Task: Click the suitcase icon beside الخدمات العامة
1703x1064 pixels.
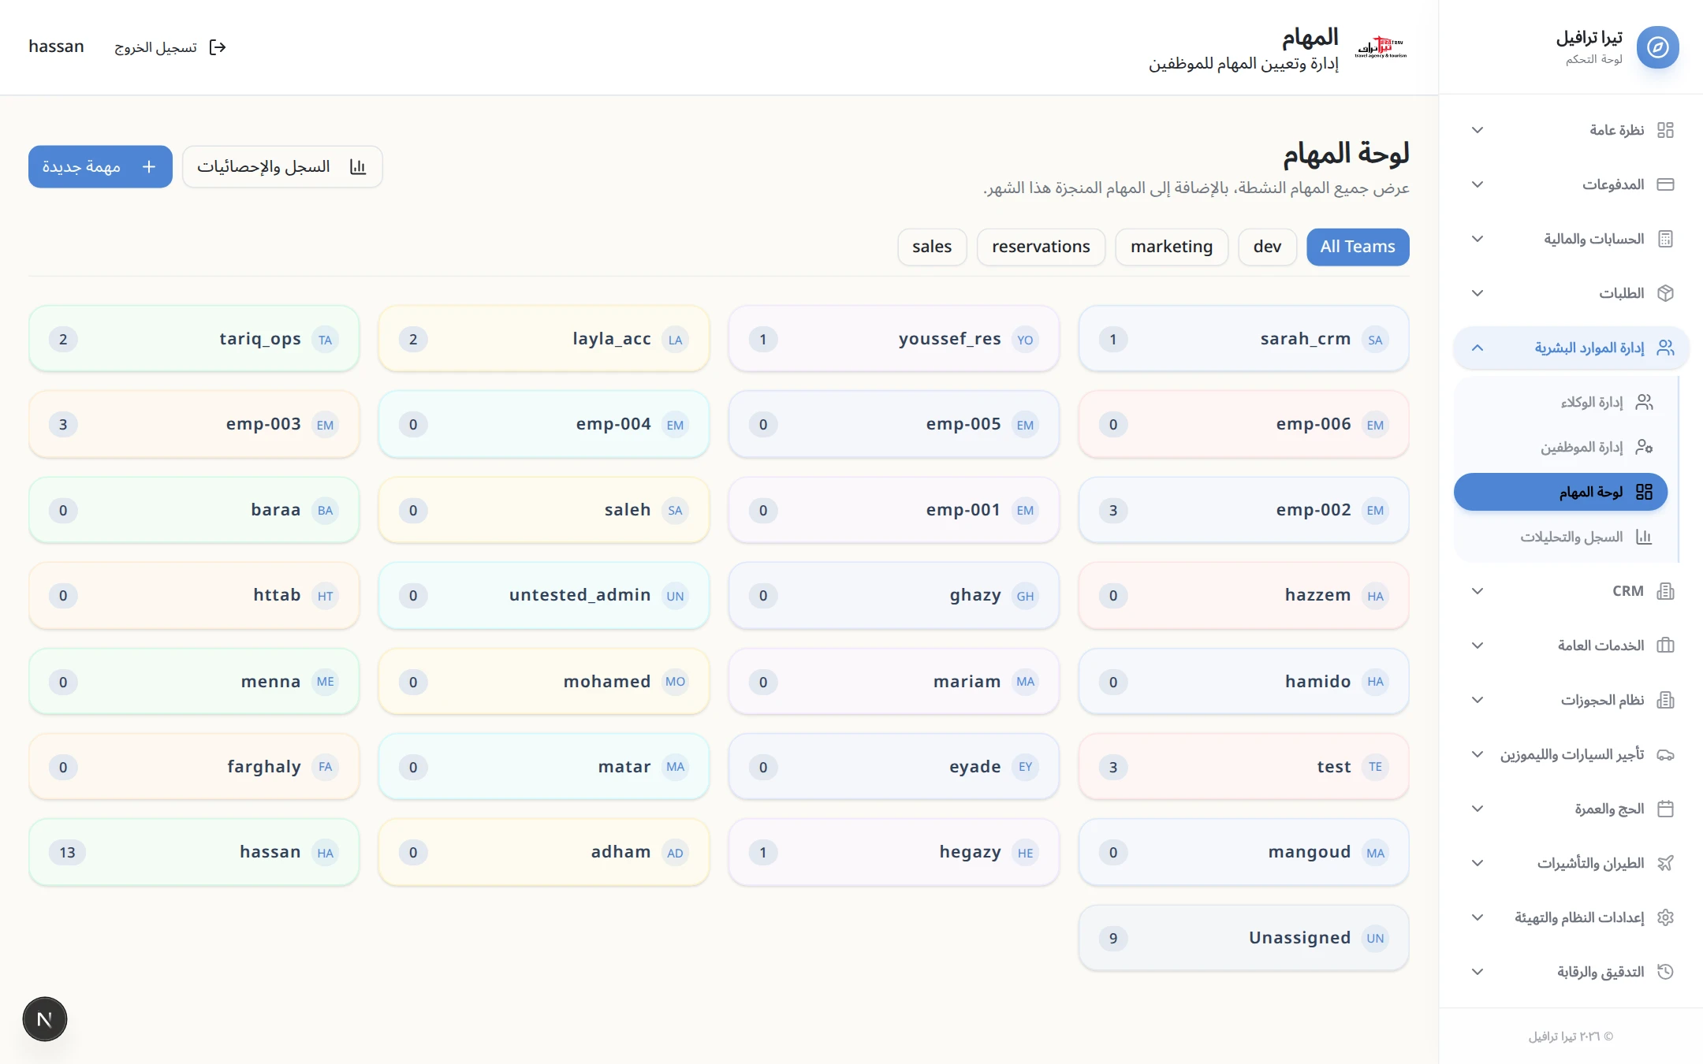Action: click(x=1665, y=645)
